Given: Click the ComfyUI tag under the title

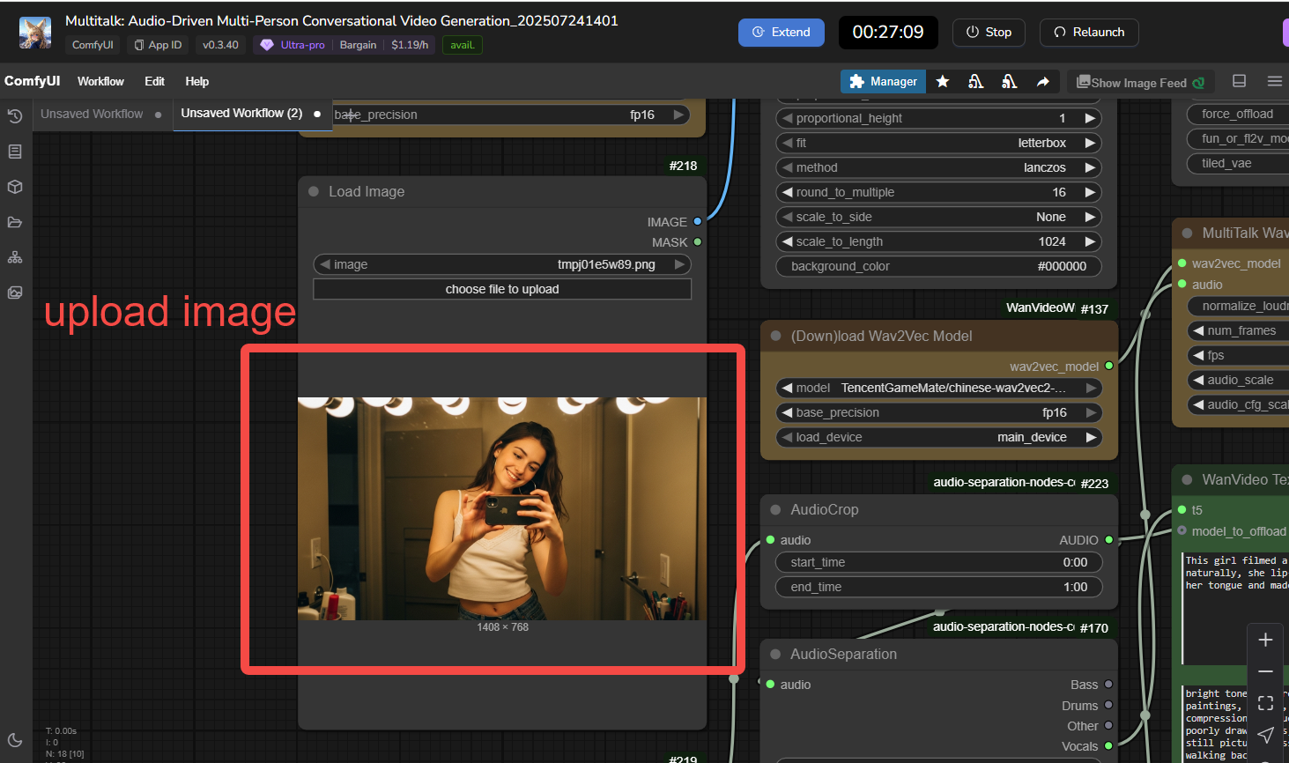Looking at the screenshot, I should pos(93,45).
